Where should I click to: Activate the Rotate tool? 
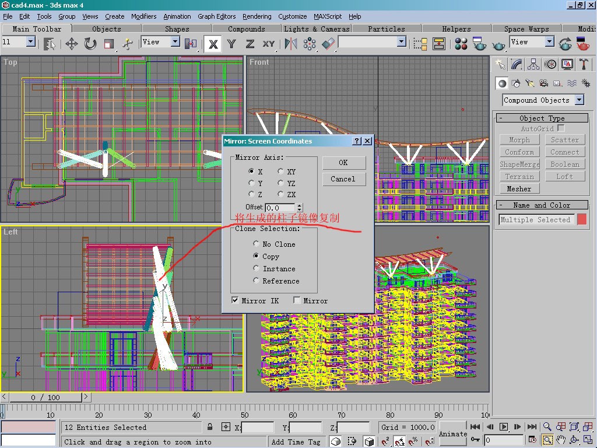[x=90, y=44]
